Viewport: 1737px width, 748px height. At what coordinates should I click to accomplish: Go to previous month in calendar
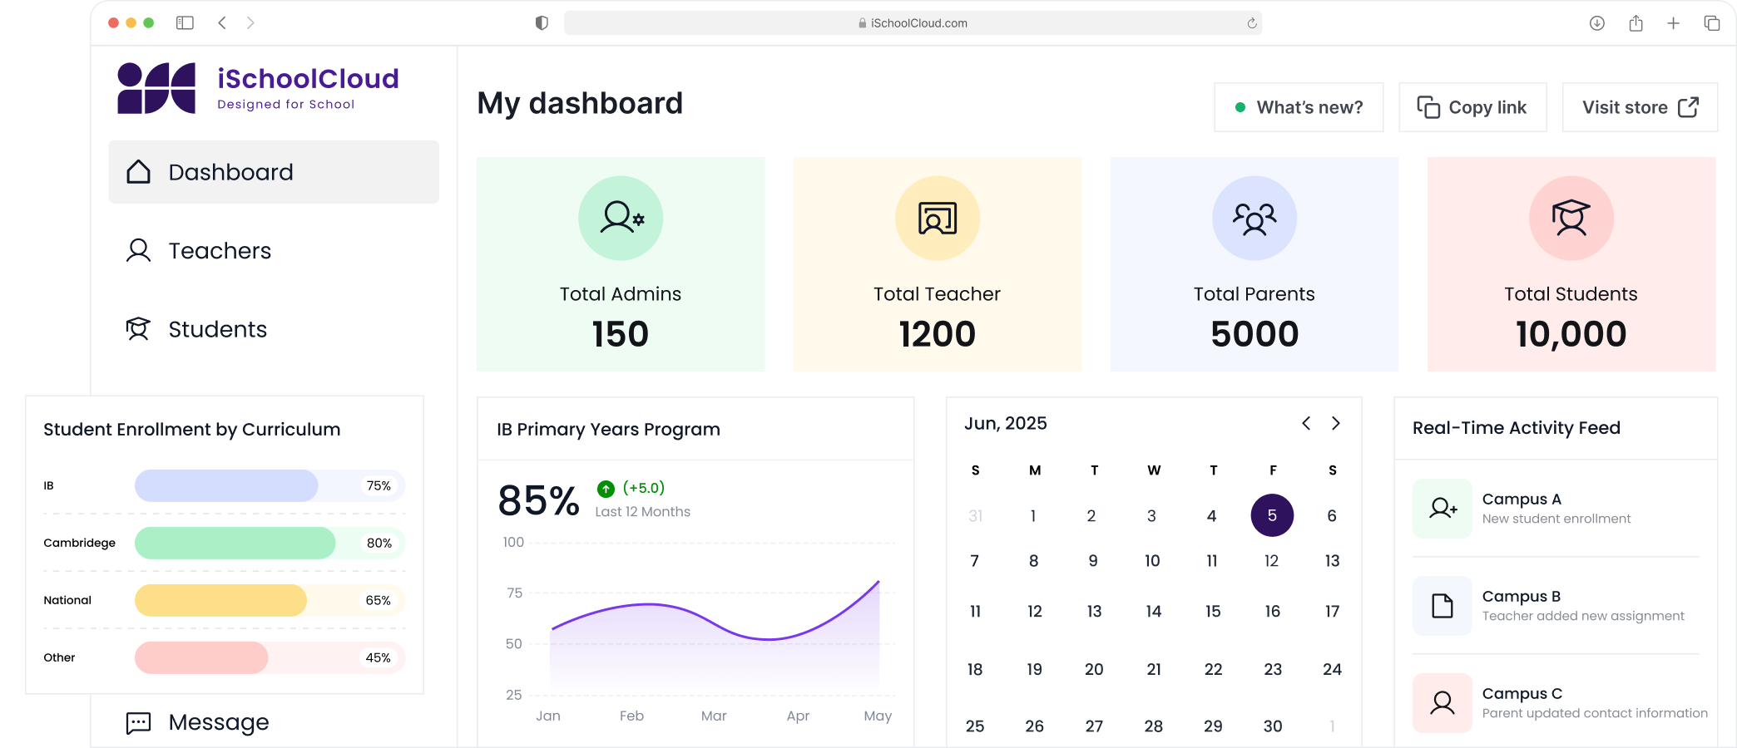(x=1306, y=424)
